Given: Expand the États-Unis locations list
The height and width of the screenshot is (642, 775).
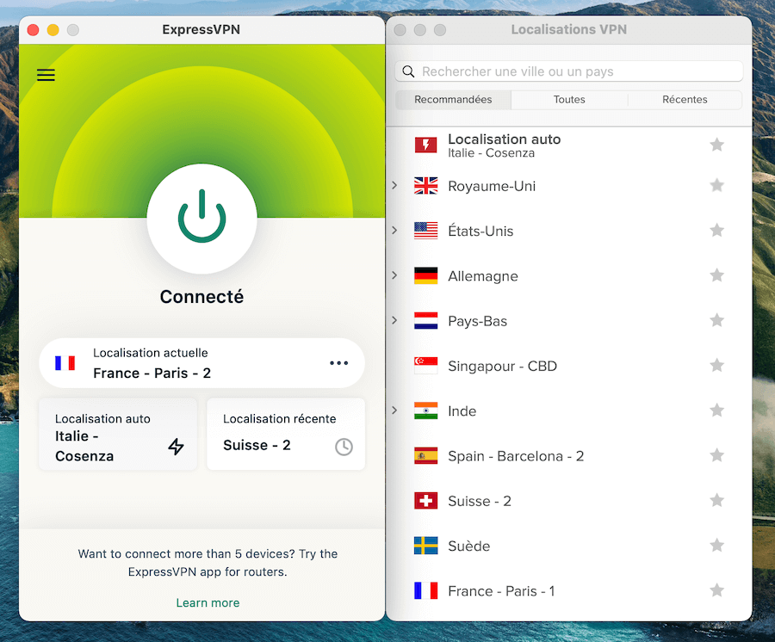Looking at the screenshot, I should (394, 230).
